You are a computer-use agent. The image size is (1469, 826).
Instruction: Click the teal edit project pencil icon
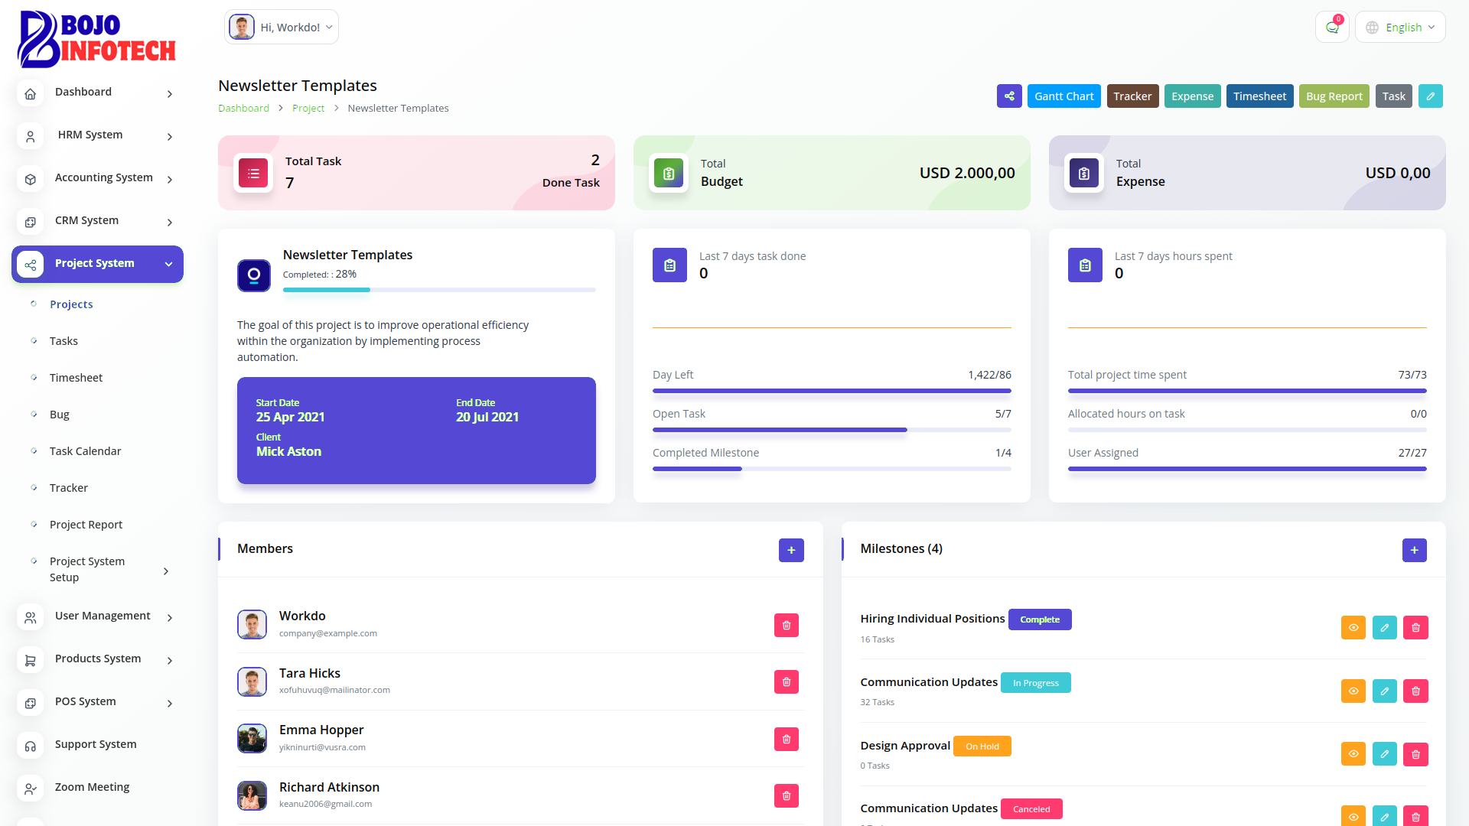click(1430, 96)
